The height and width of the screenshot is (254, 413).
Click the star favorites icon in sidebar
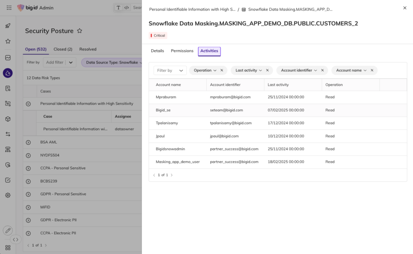(8, 41)
